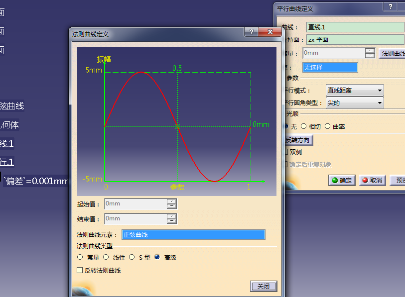Select the underlined 行.1 tree node

[x=7, y=162]
